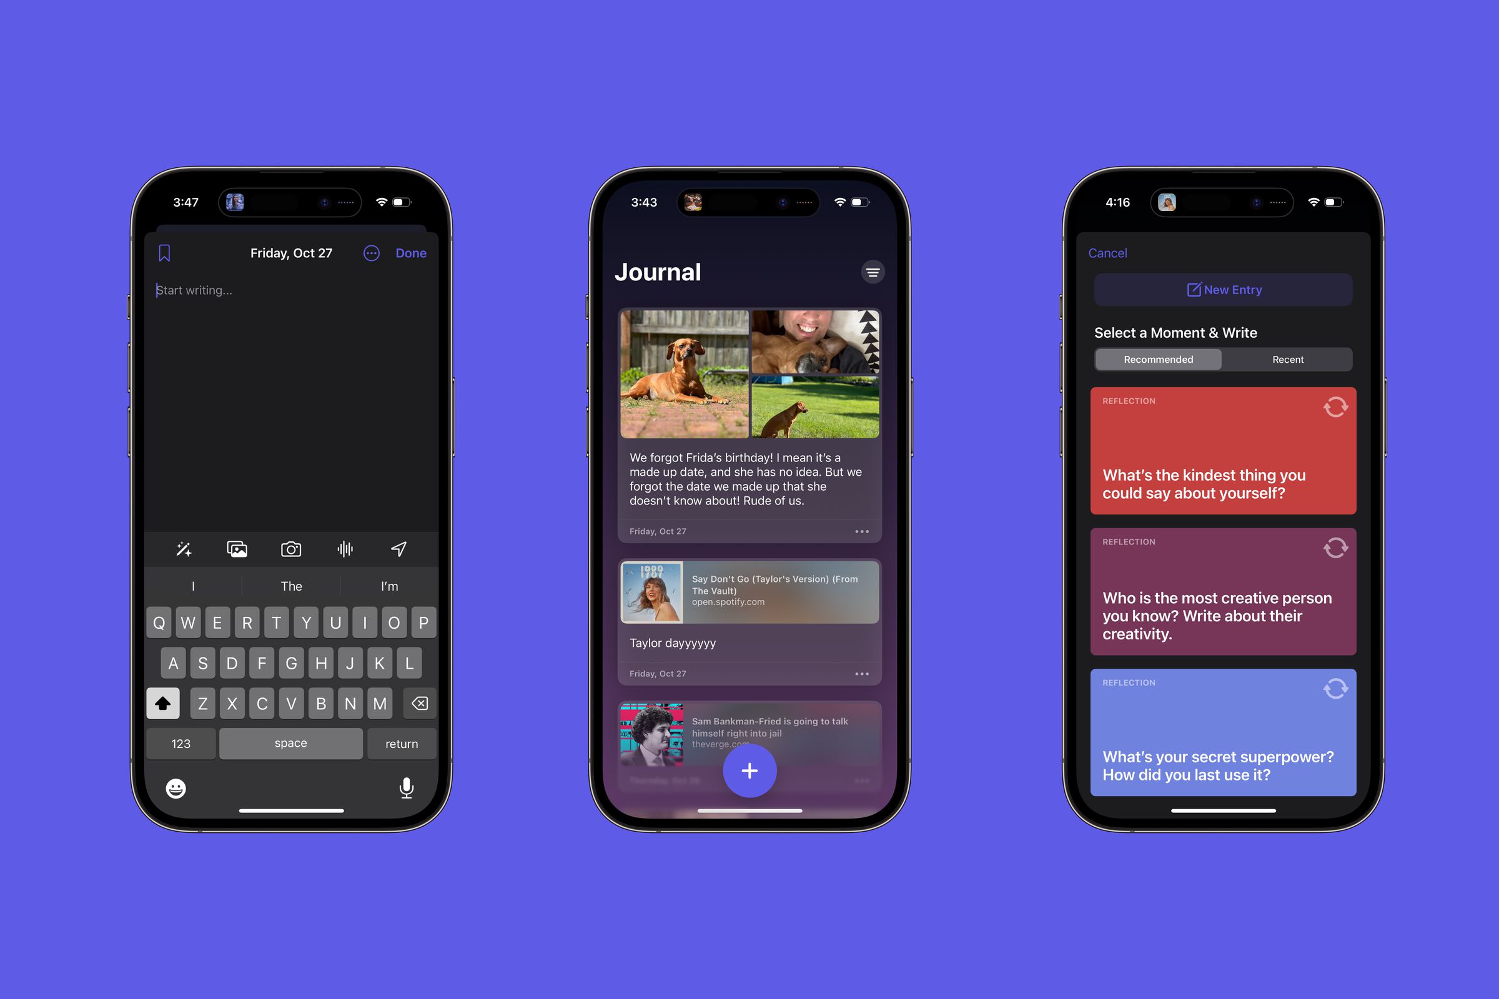Tap the photo library icon in toolbar

click(237, 548)
